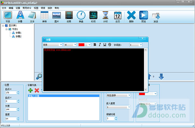Toggle bold formatting in subtitle editor
The height and width of the screenshot is (128, 195).
coord(95,45)
